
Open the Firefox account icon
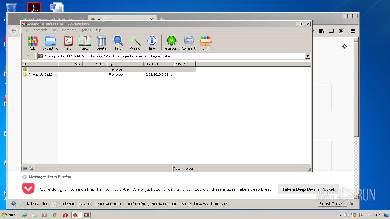pyautogui.click(x=341, y=31)
